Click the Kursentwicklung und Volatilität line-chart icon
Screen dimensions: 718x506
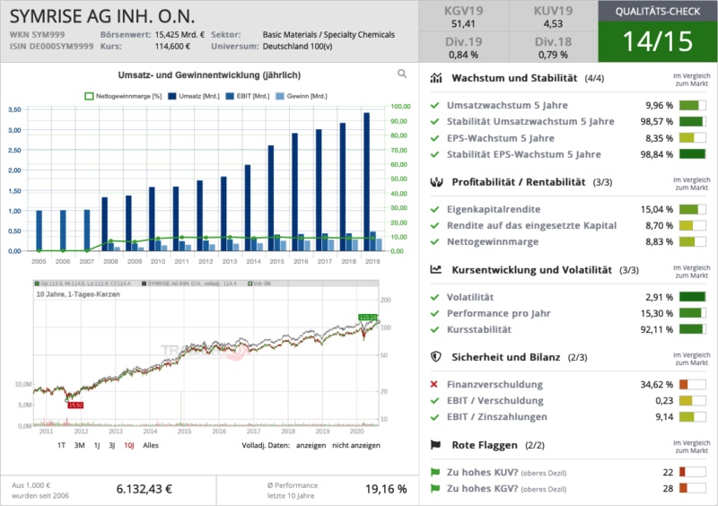pyautogui.click(x=436, y=270)
